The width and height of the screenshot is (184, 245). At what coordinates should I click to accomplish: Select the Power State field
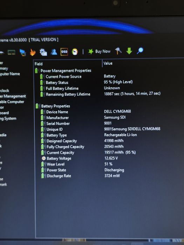(56, 170)
